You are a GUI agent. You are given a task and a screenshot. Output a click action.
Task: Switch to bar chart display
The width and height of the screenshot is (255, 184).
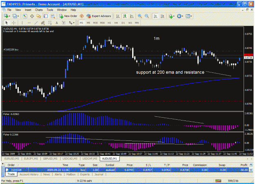pyautogui.click(x=118, y=16)
